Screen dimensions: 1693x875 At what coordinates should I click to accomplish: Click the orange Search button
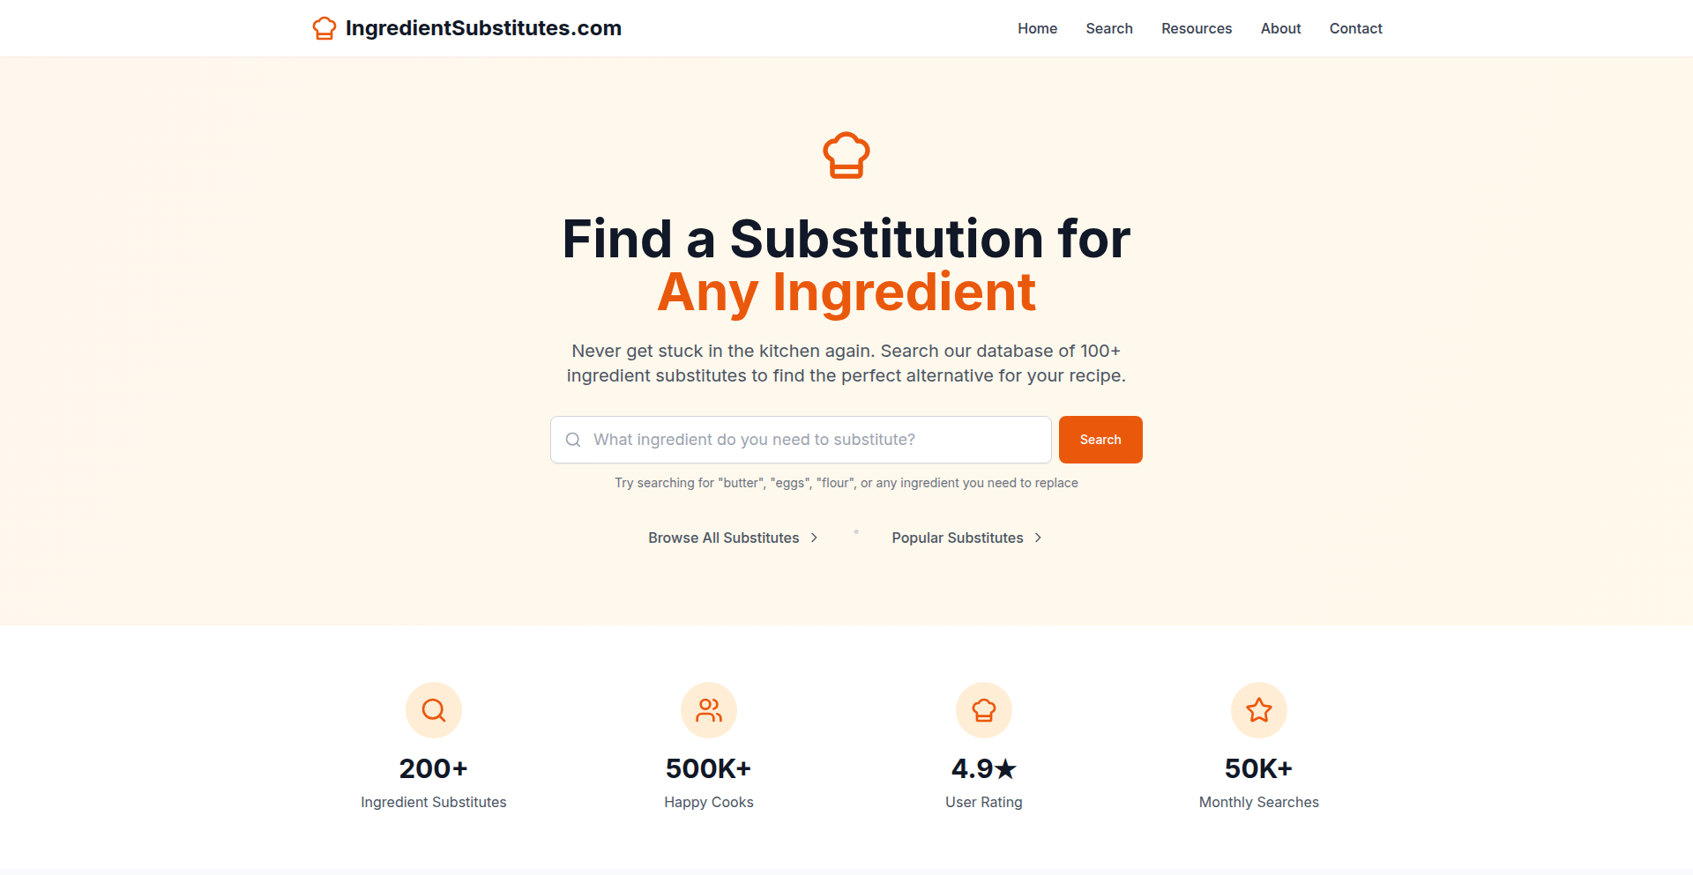(1100, 440)
